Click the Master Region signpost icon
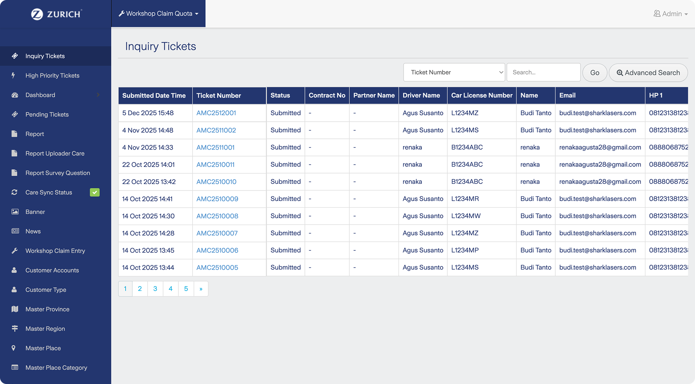This screenshot has width=695, height=384. [x=15, y=329]
